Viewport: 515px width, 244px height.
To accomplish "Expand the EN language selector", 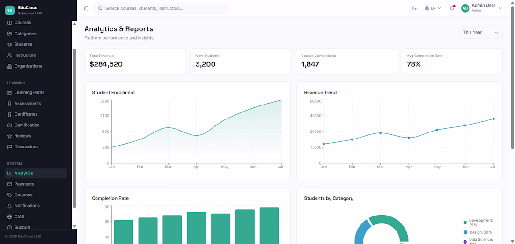I will pos(433,8).
